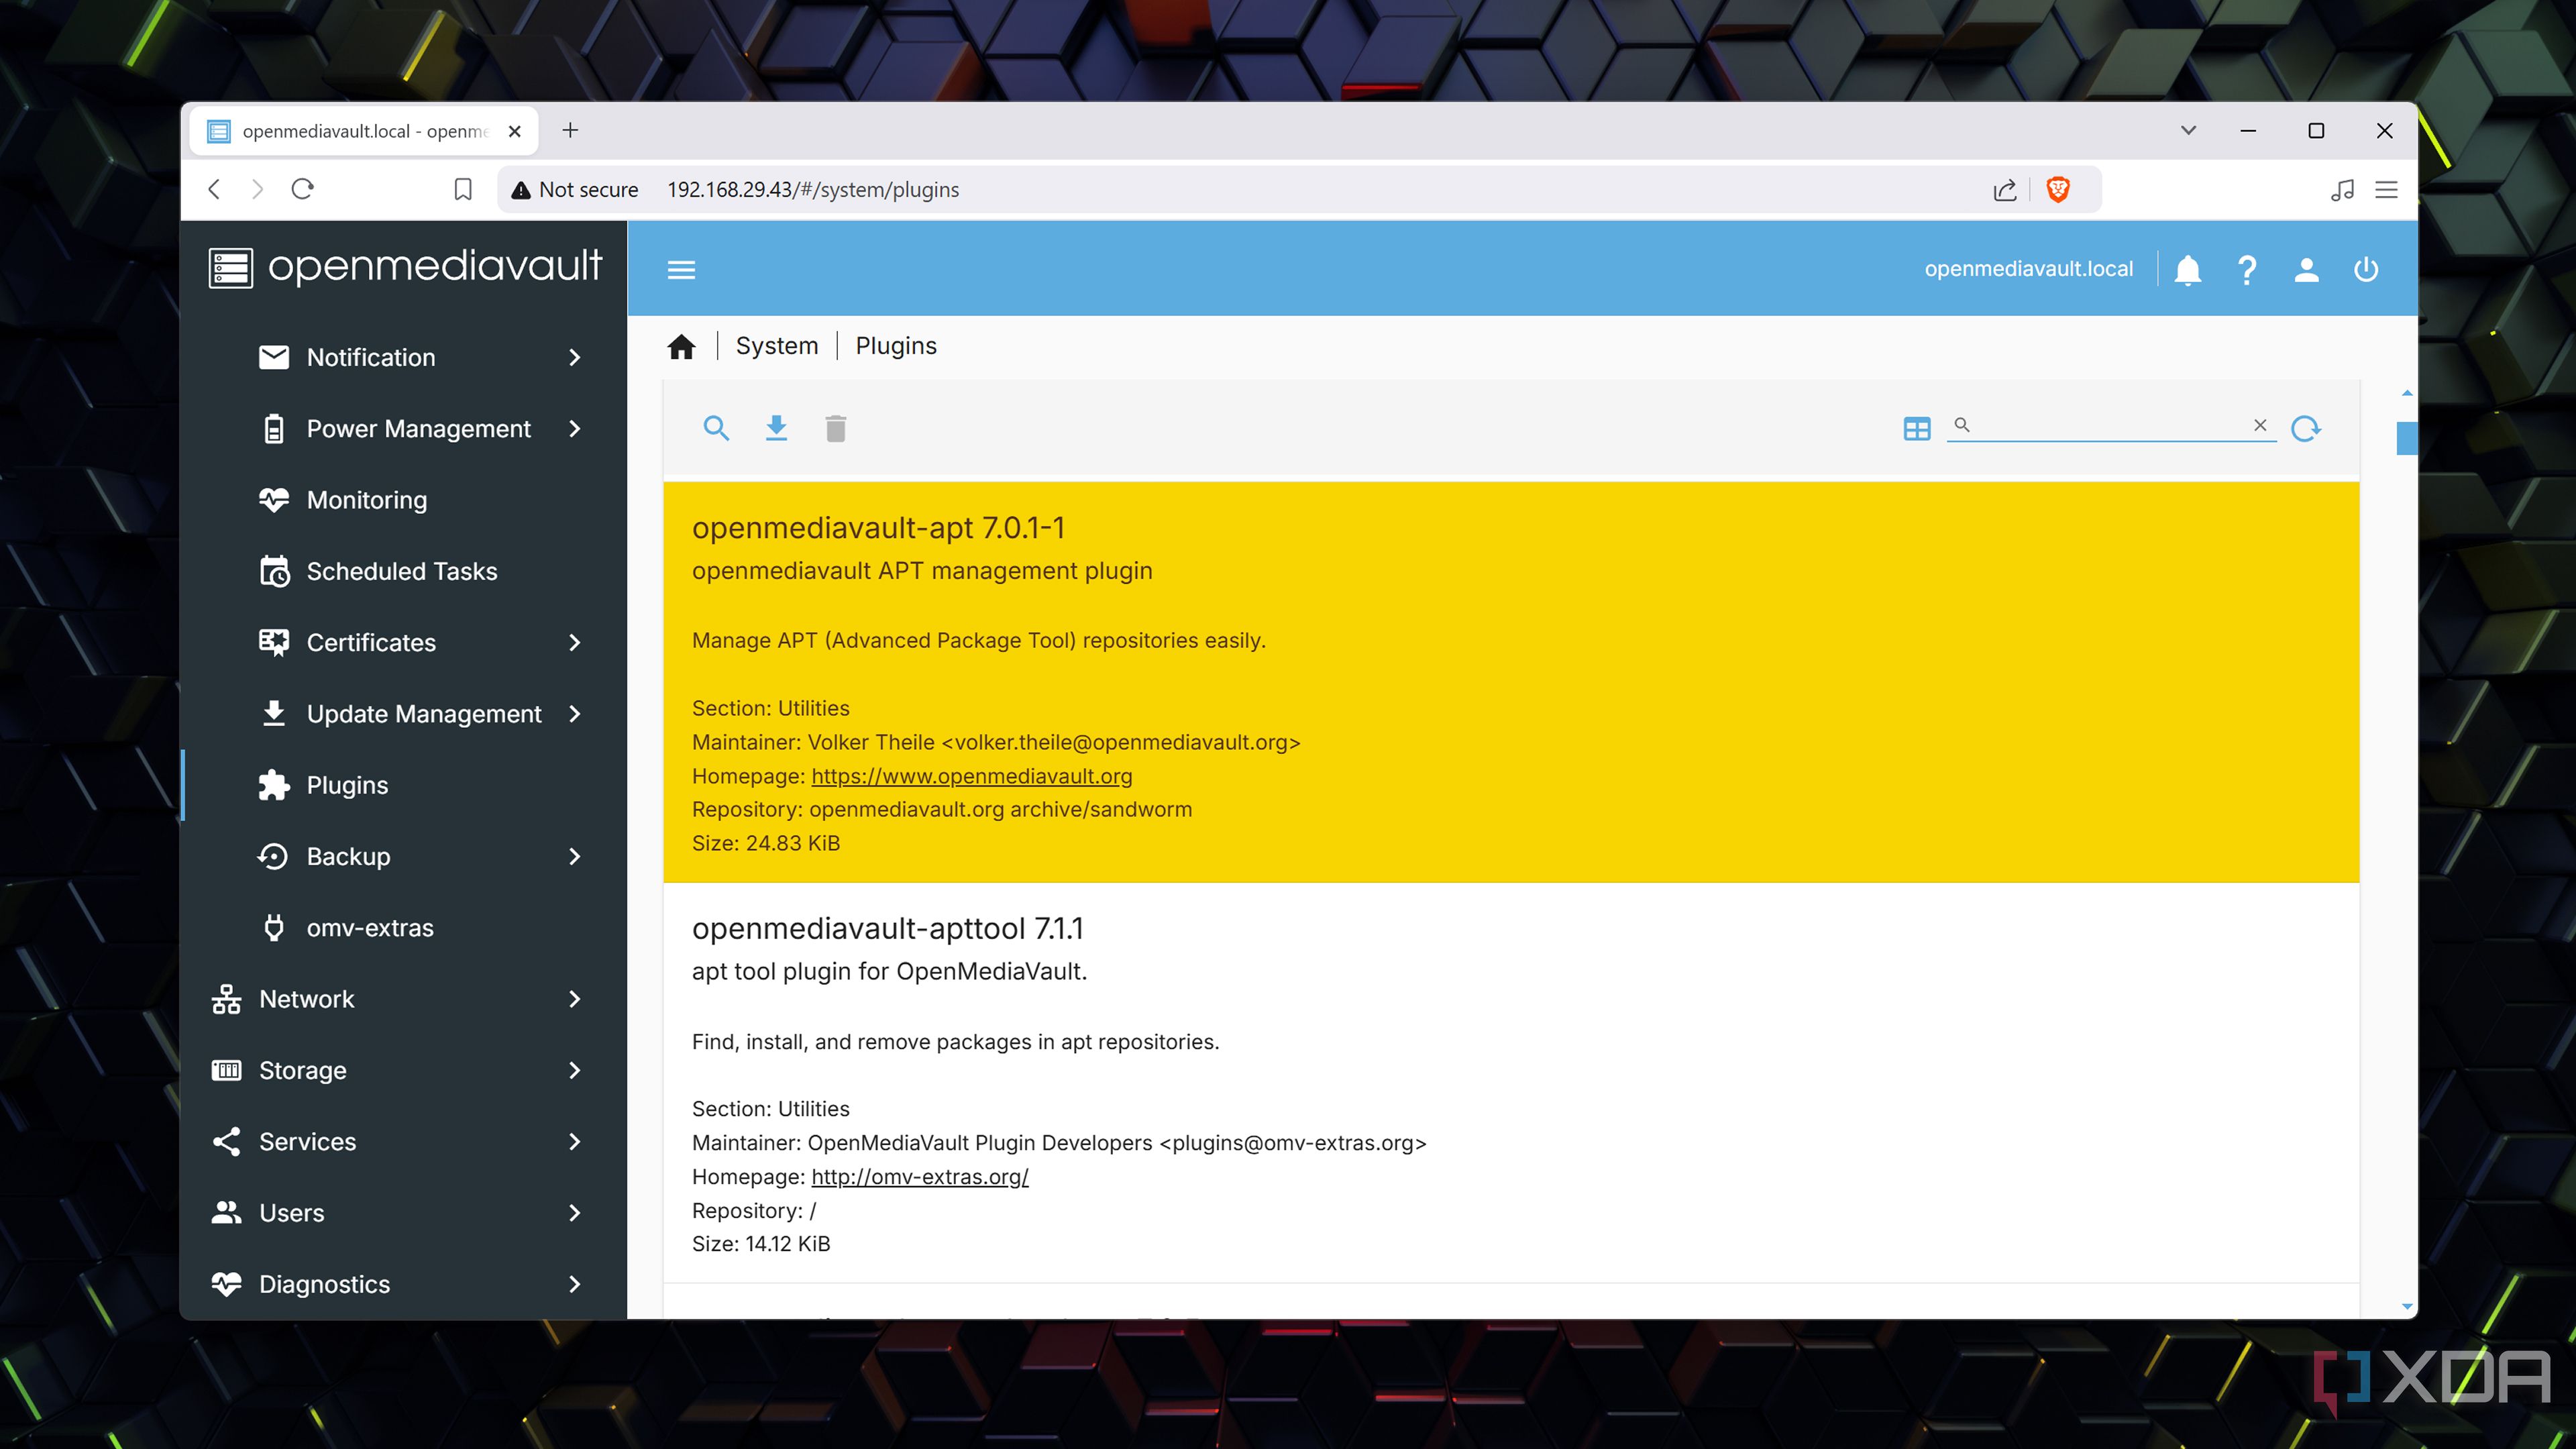Click the browser reload button
The width and height of the screenshot is (2576, 1449).
302,189
